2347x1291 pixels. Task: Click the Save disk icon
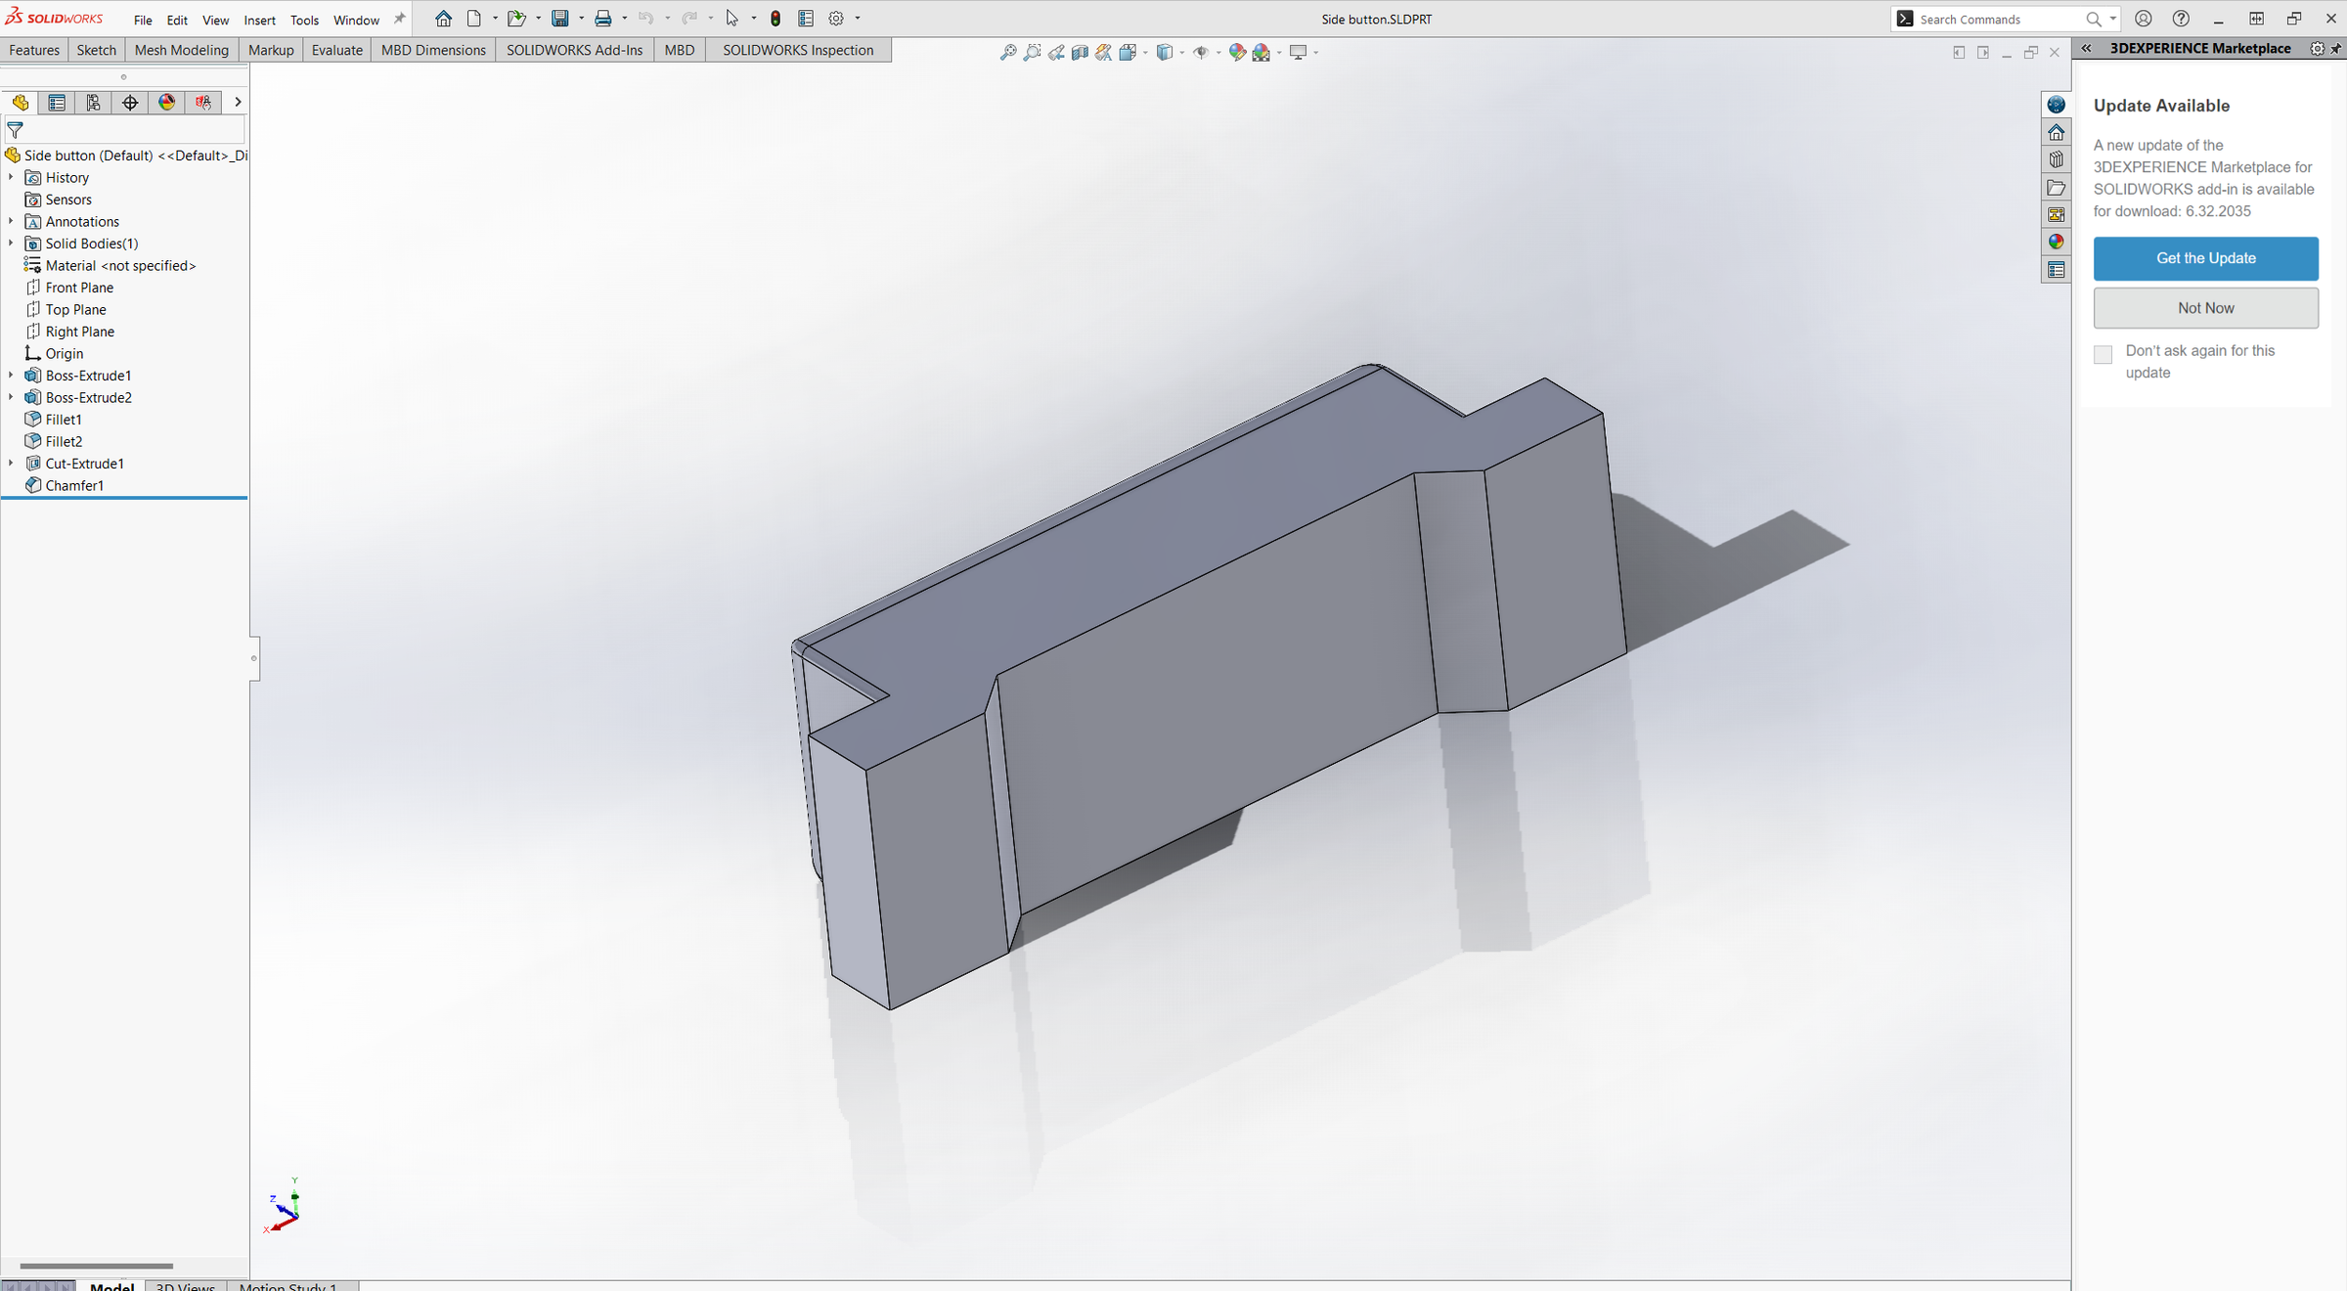coord(560,19)
